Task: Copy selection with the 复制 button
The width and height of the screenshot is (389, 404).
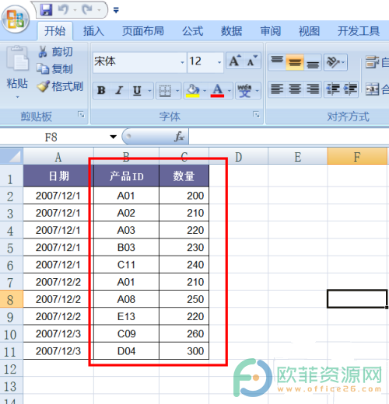Action: coord(55,69)
